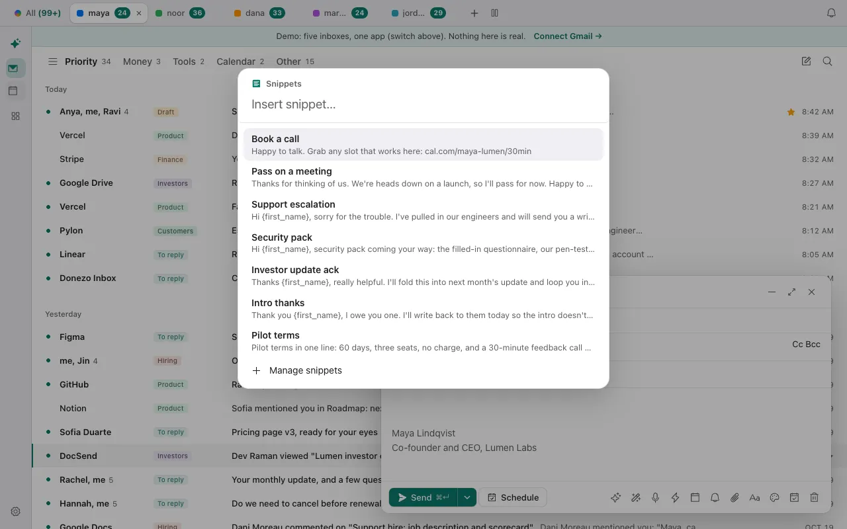Open the Money category tab
The height and width of the screenshot is (529, 847).
coord(142,61)
